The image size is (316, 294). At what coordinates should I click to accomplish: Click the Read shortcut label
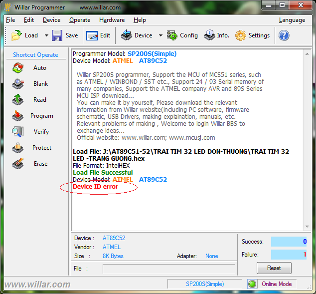coord(40,100)
